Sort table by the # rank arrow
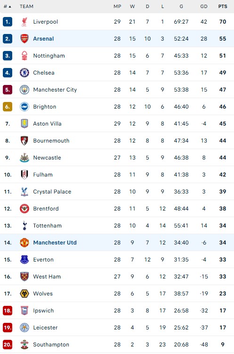Image resolution: width=234 pixels, height=354 pixels. [x=7, y=7]
